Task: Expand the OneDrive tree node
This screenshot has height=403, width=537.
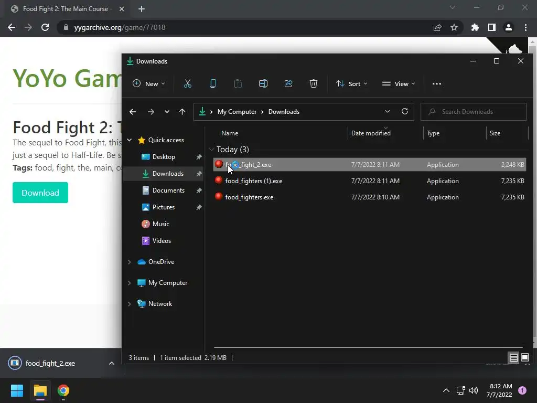Action: pos(130,262)
